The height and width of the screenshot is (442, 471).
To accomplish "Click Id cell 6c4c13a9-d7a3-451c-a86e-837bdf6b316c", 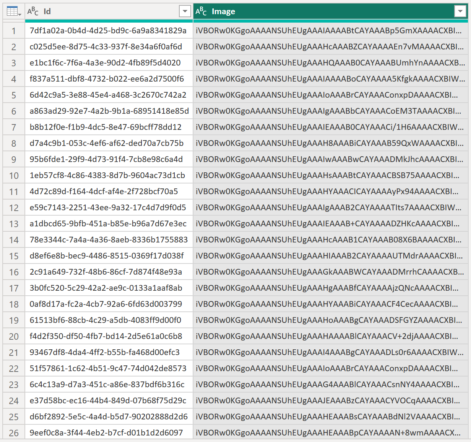I will pyautogui.click(x=109, y=385).
